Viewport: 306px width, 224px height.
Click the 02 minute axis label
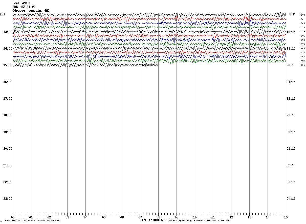click(x=49, y=217)
